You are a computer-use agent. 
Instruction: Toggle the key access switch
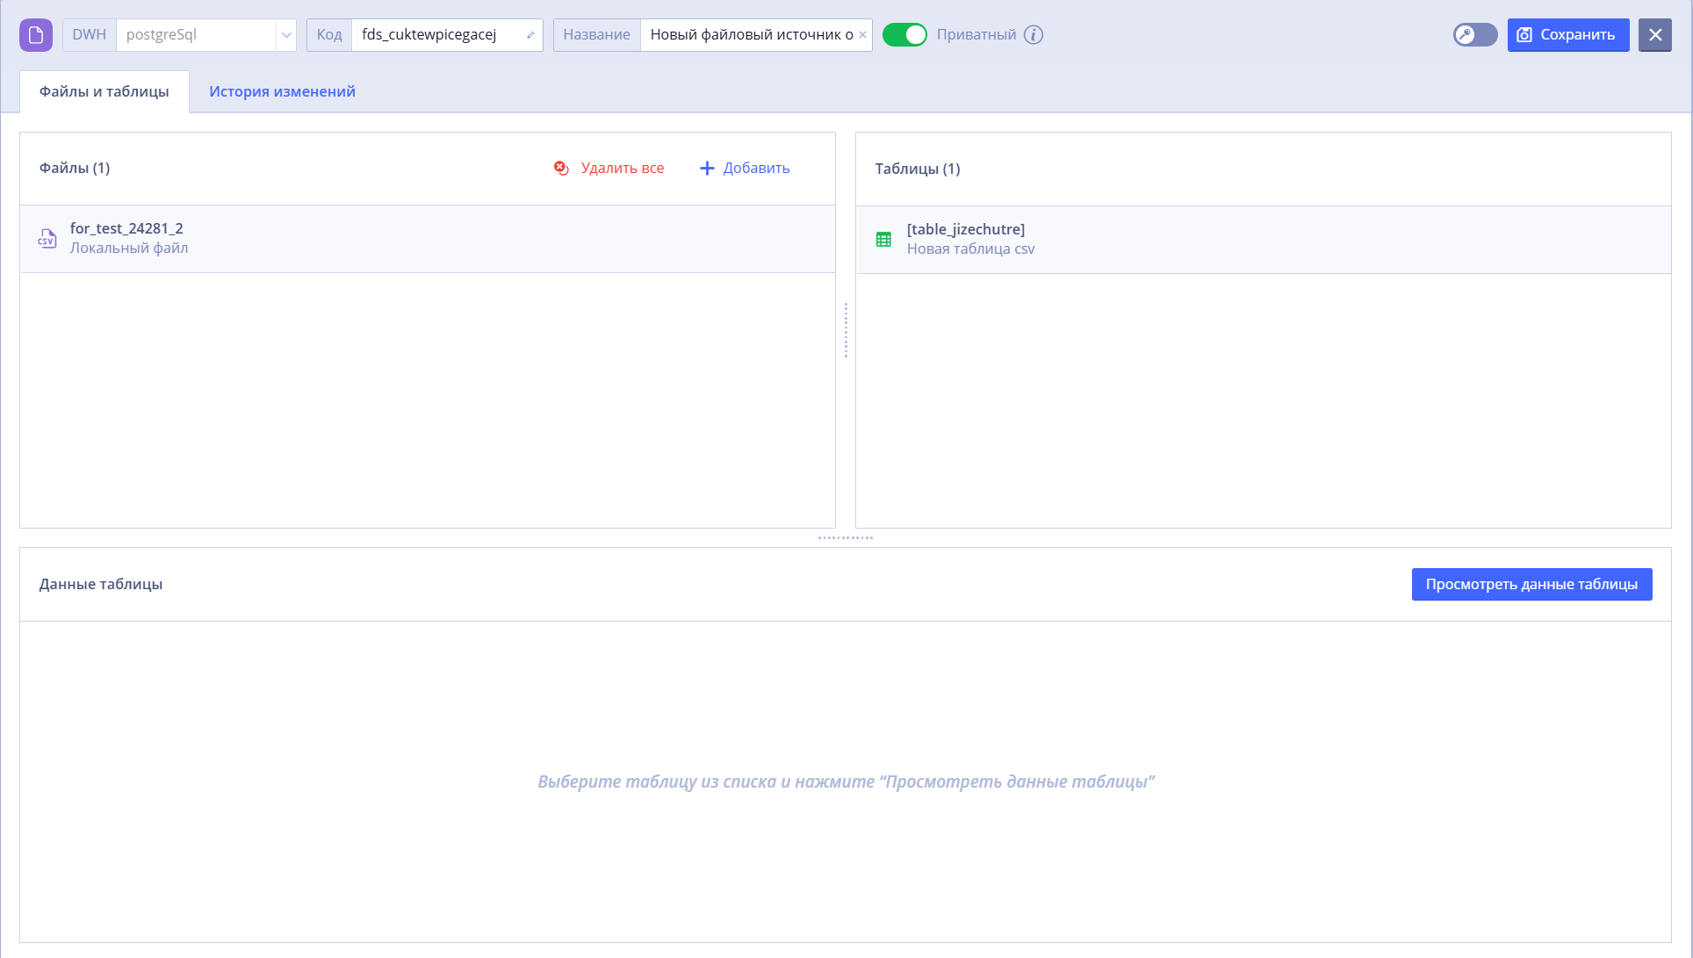point(1475,35)
